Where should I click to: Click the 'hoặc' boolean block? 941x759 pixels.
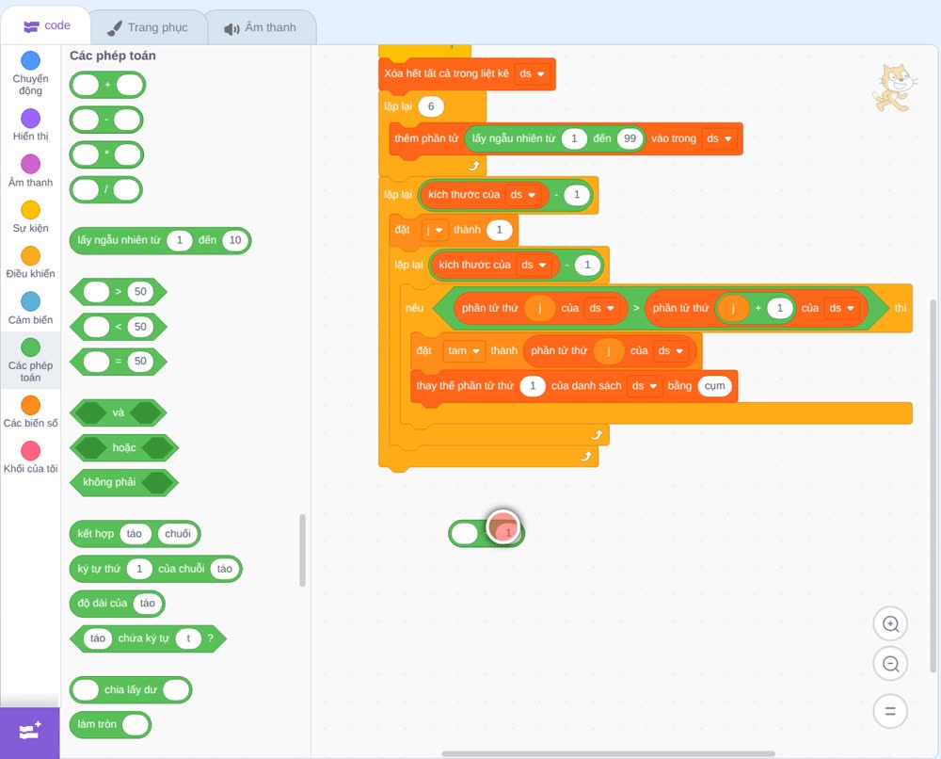124,447
